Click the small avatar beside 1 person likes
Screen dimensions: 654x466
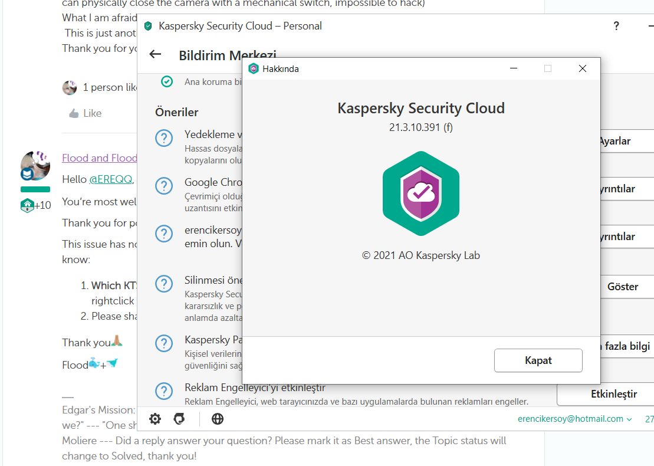pyautogui.click(x=70, y=88)
